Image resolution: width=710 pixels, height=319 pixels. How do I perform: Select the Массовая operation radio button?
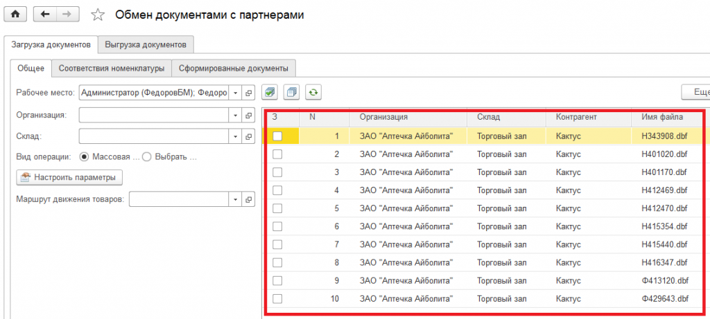pos(84,157)
